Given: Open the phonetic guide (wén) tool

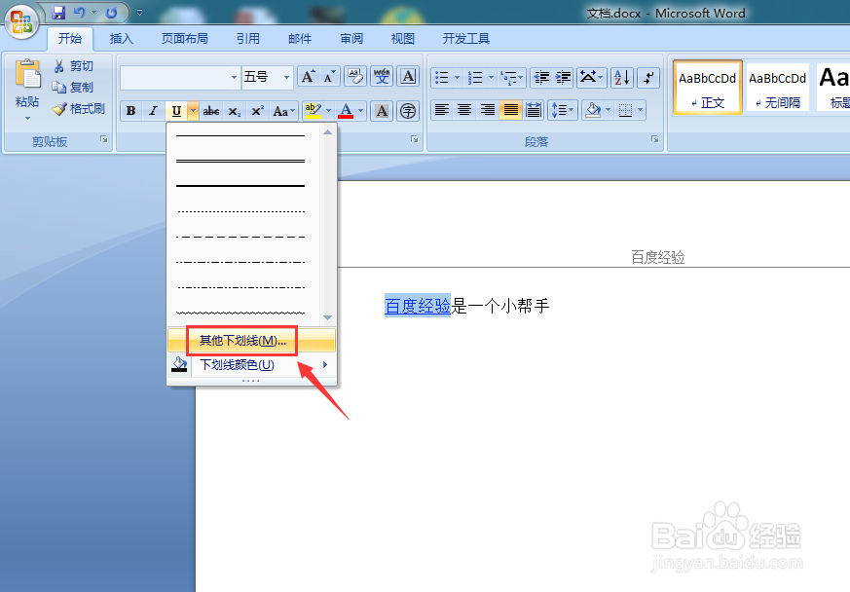Looking at the screenshot, I should tap(382, 77).
